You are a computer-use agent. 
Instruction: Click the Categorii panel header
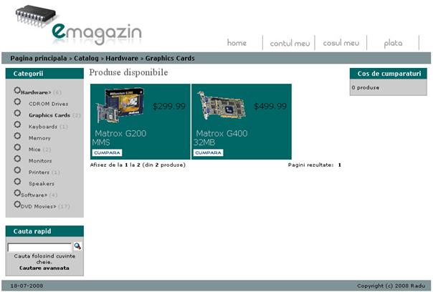44,74
